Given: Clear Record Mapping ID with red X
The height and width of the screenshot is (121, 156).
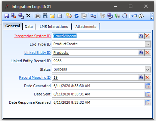Looking at the screenshot, I should point(147,77).
